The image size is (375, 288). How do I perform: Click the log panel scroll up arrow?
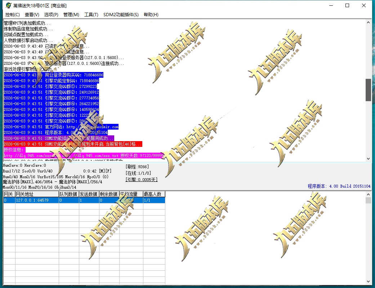click(368, 22)
